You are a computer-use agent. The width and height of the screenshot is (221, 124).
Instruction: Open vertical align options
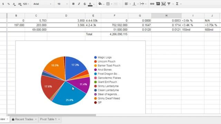134,4
